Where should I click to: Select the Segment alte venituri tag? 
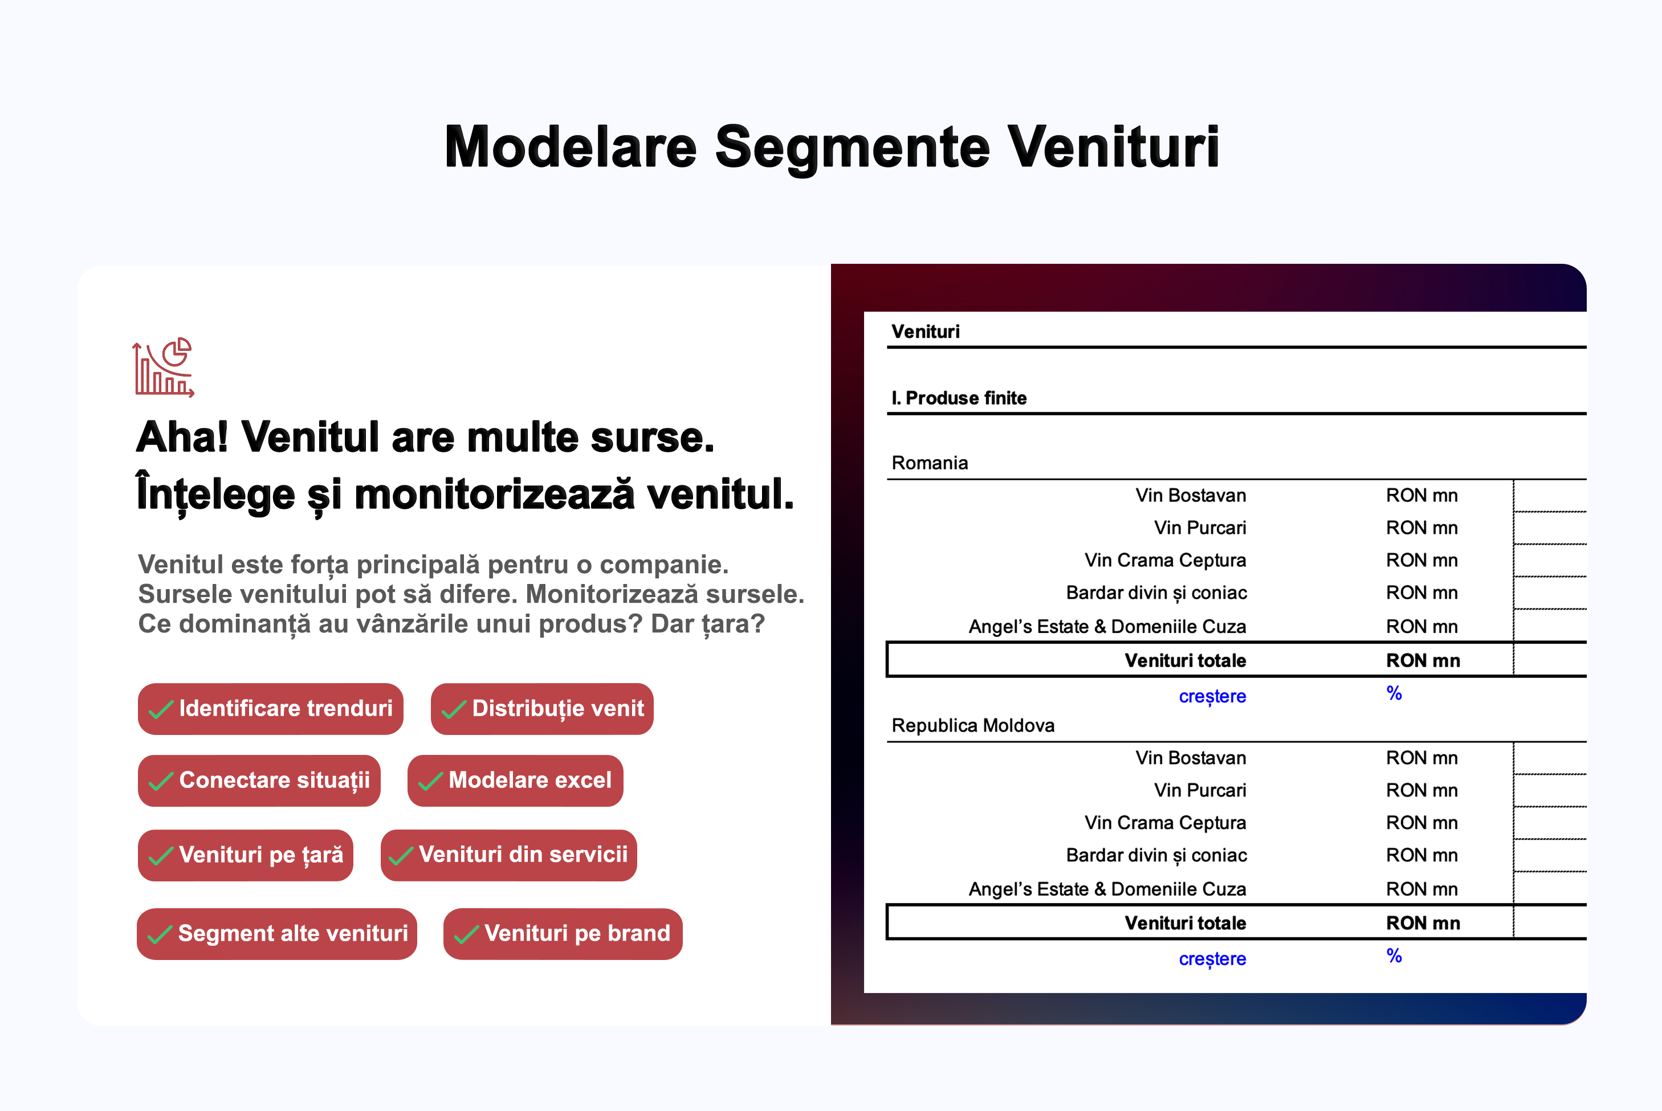click(277, 934)
